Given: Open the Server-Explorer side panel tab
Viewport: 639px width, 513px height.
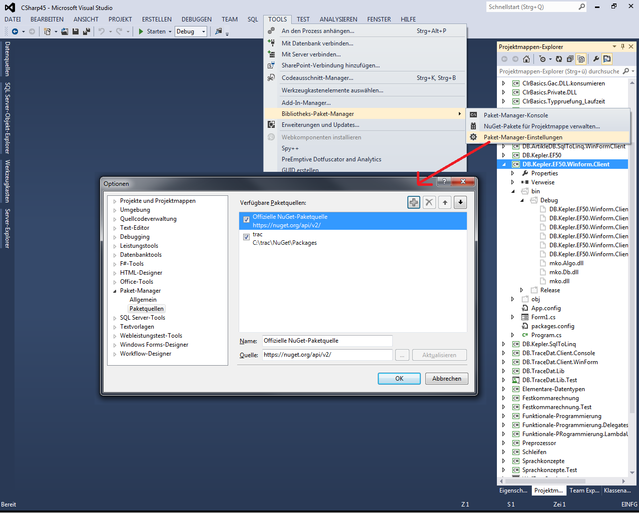Looking at the screenshot, I should click(7, 229).
